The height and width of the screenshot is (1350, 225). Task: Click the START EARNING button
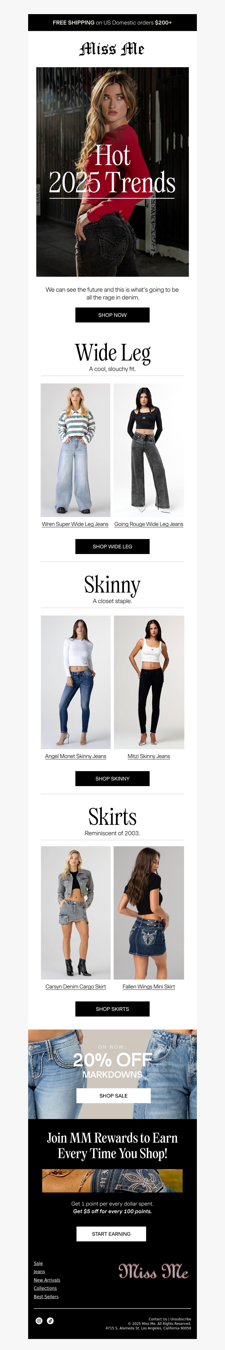(x=111, y=1234)
